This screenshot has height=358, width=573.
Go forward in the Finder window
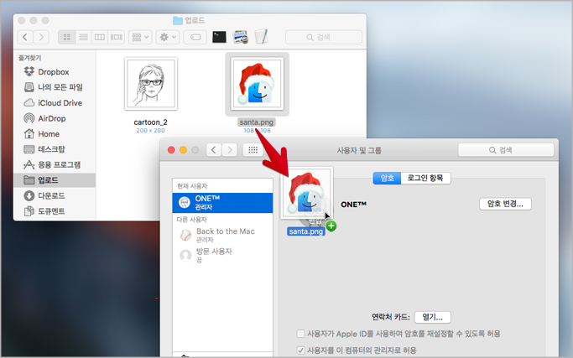[41, 37]
